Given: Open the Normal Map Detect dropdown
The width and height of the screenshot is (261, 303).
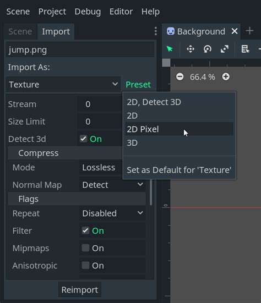Looking at the screenshot, I should click(112, 185).
